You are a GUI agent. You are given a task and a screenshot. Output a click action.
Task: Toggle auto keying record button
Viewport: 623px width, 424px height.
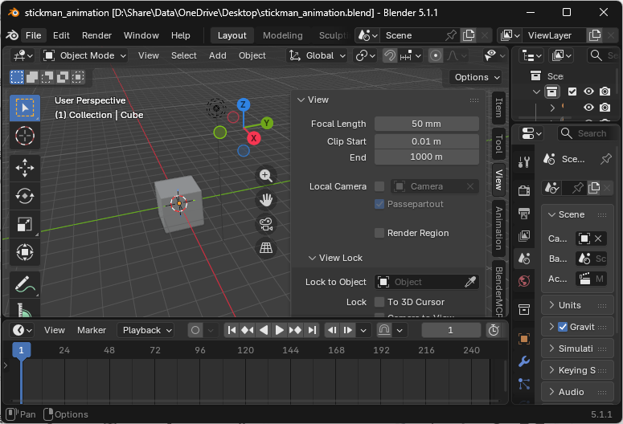[195, 330]
